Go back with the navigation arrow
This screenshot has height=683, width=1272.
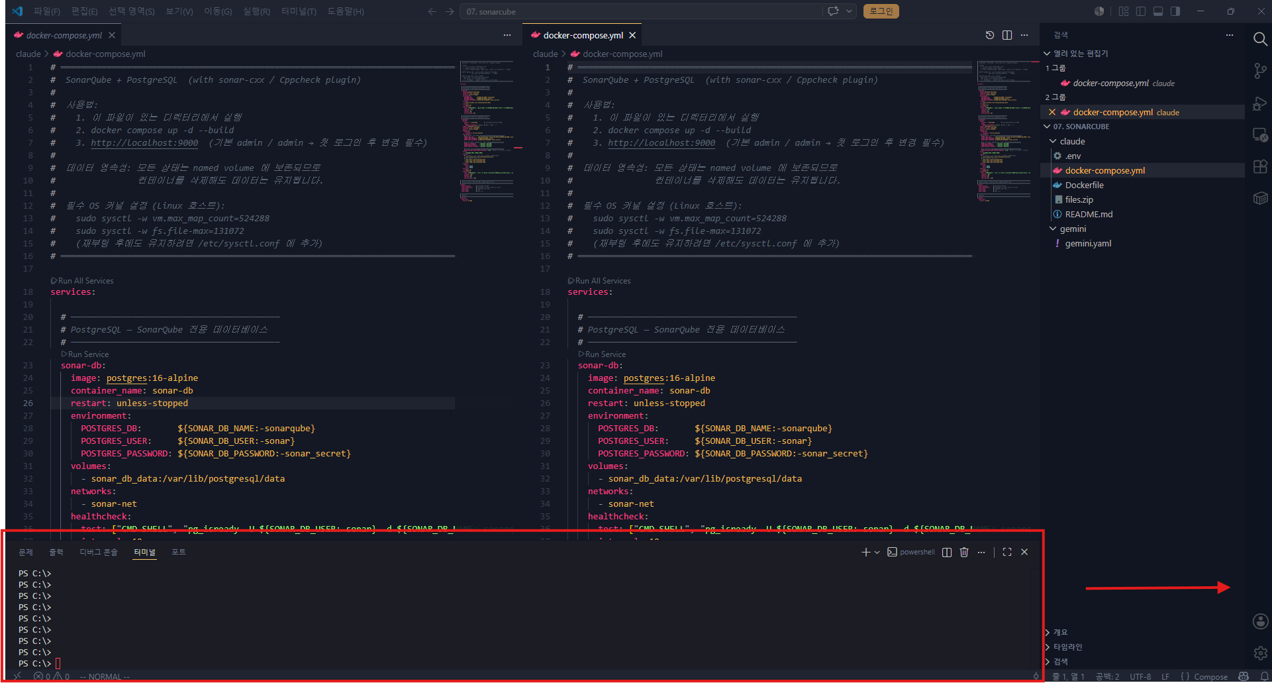[432, 11]
